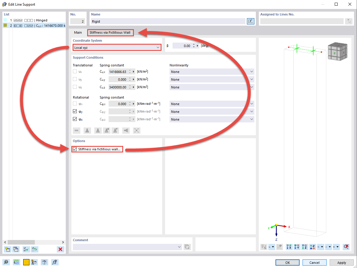357x268 pixels.
Task: Uncheck the φy rotational restraint checkbox
Action: [75, 111]
